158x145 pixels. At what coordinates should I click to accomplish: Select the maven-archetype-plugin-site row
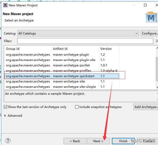click(62, 60)
